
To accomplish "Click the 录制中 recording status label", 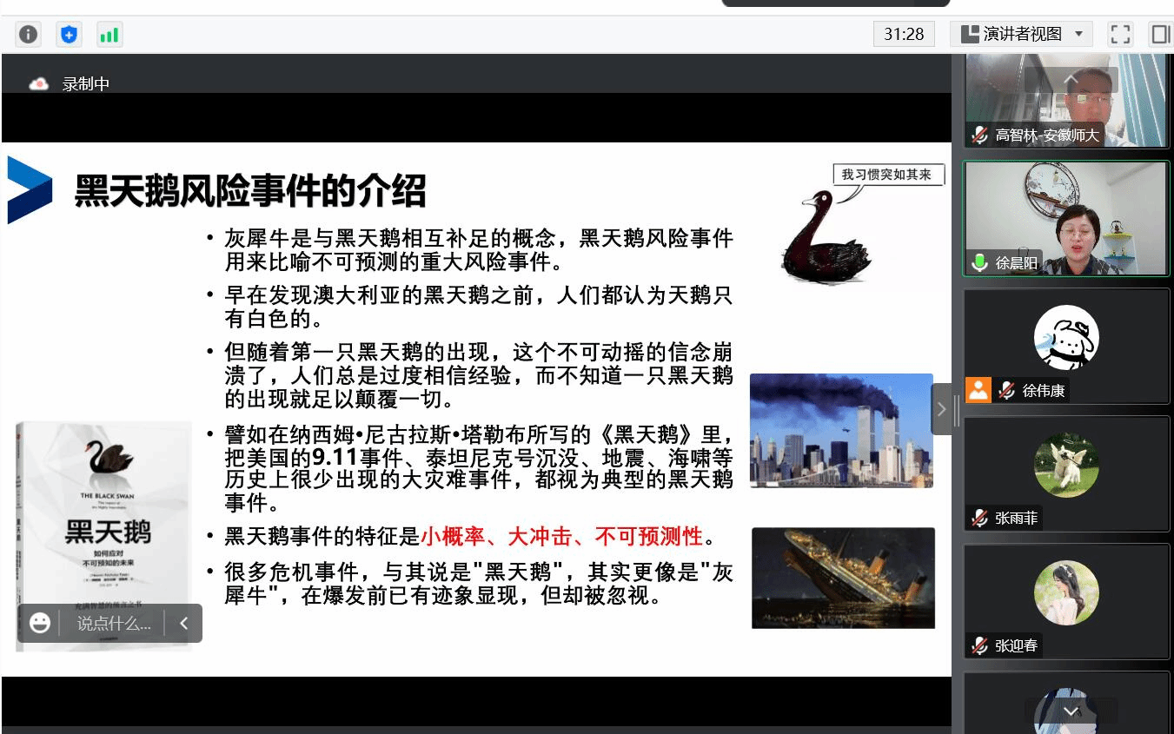I will 85,84.
